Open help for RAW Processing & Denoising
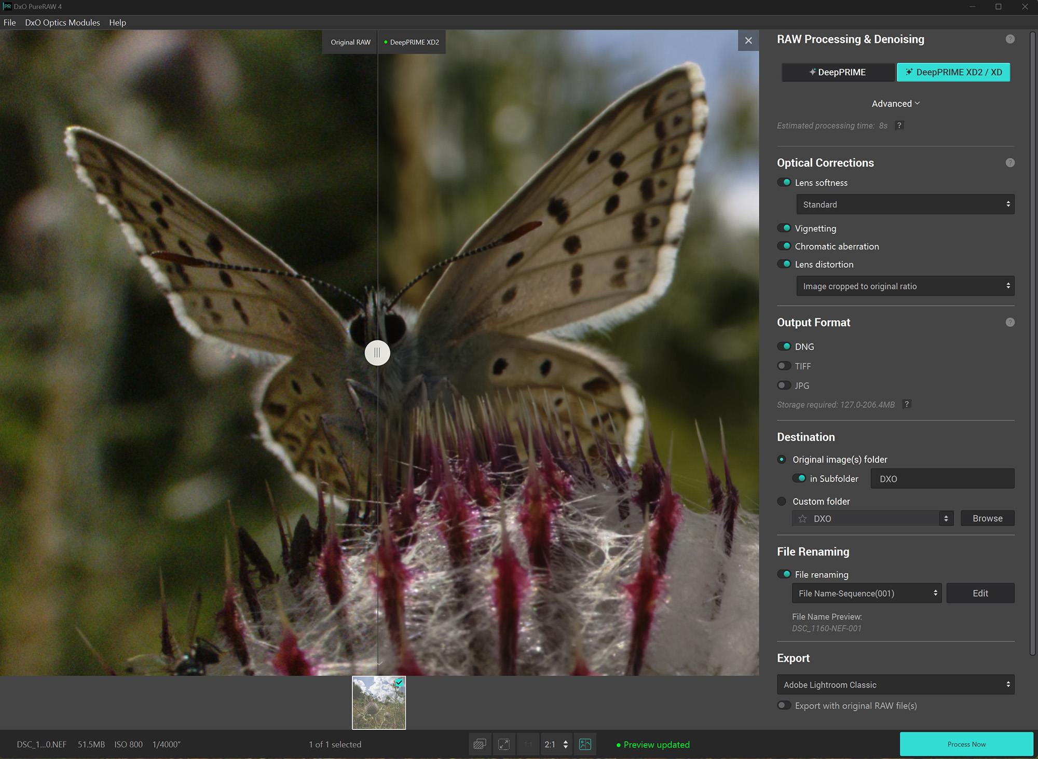The width and height of the screenshot is (1038, 759). tap(1010, 39)
